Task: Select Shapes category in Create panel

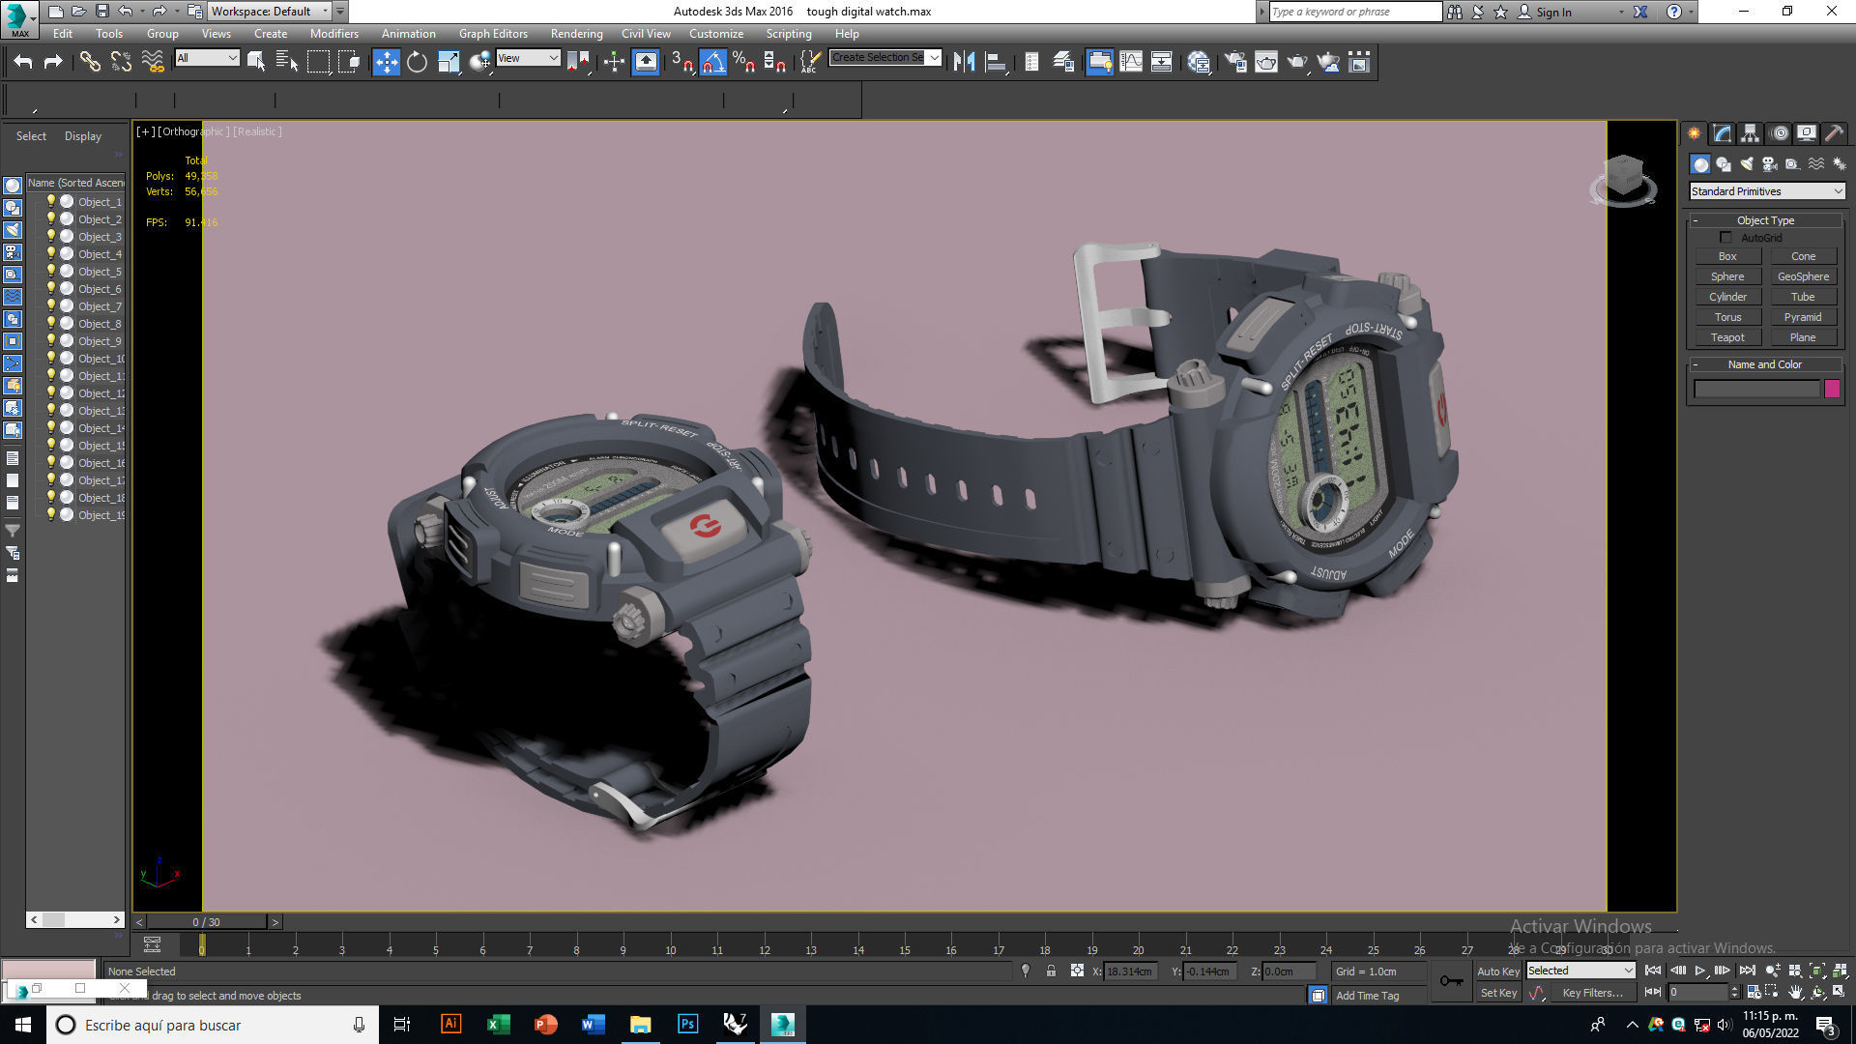Action: [x=1724, y=164]
